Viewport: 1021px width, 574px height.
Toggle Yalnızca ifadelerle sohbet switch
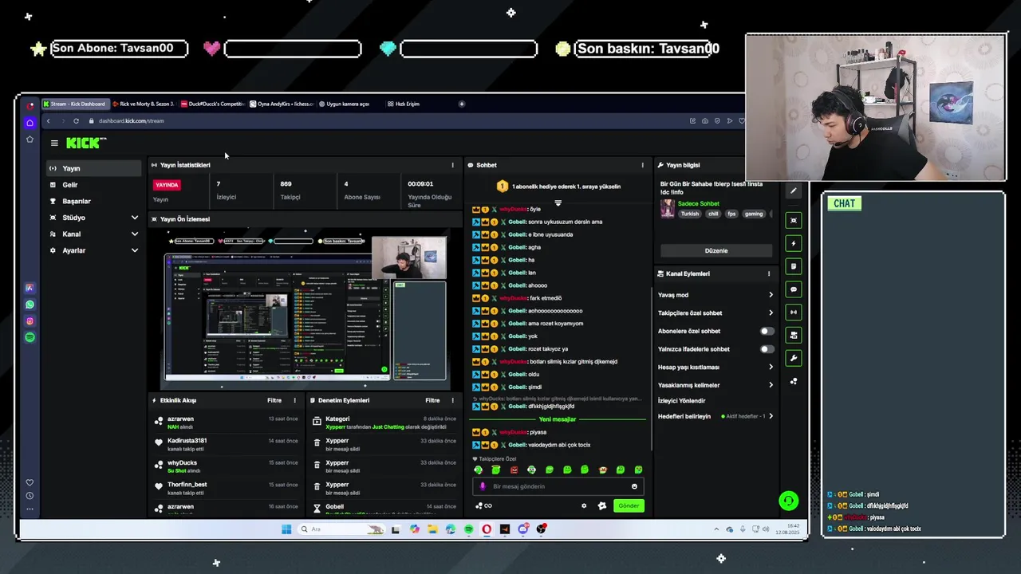pyautogui.click(x=767, y=349)
